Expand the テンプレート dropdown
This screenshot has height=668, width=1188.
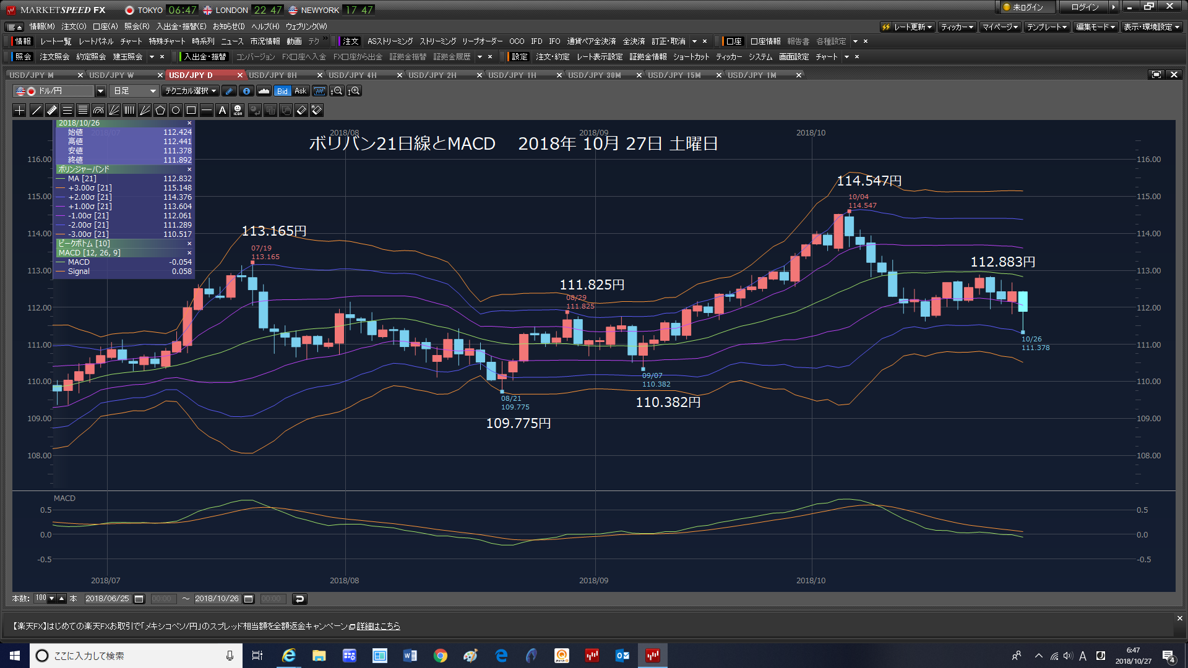point(1047,27)
